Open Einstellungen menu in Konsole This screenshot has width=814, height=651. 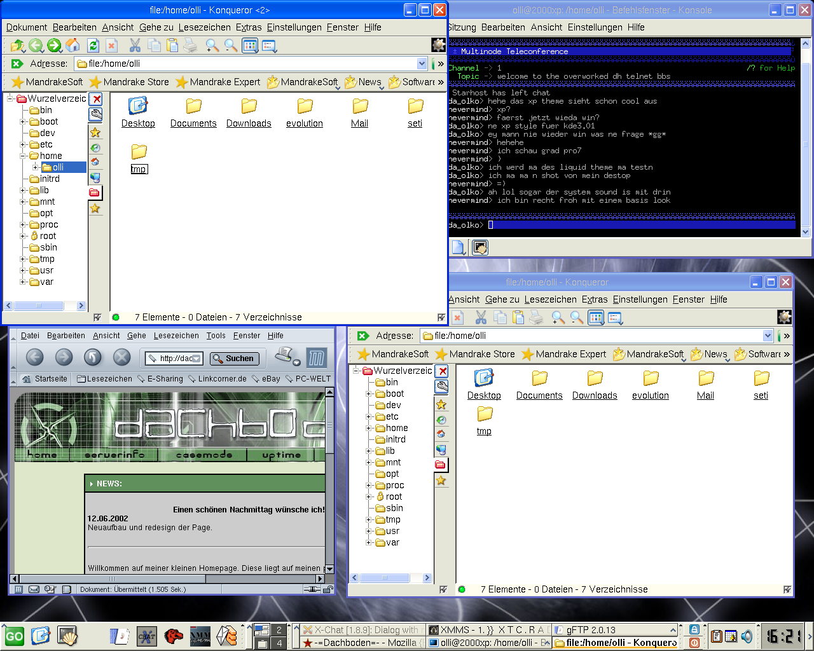coord(595,27)
